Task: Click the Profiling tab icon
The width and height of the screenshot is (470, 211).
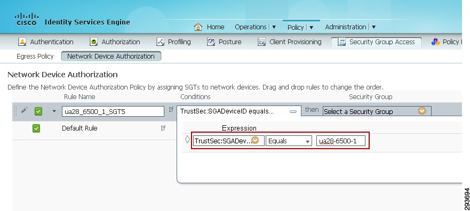Action: pyautogui.click(x=161, y=42)
